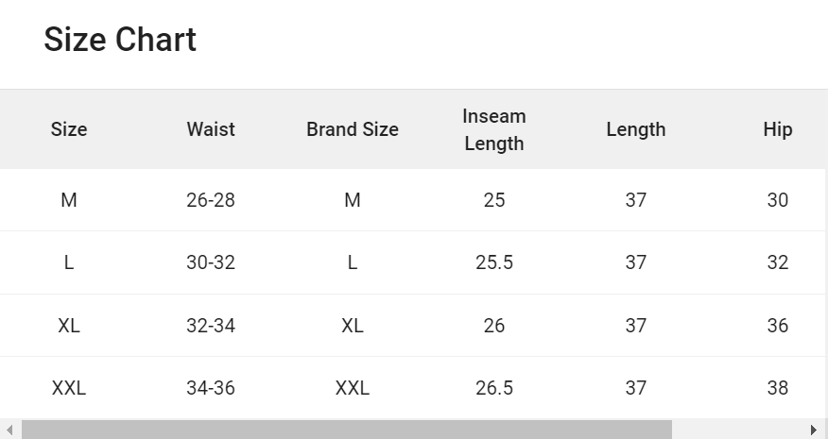The image size is (828, 439).
Task: Click the 26-28 waist cell
Action: tap(211, 200)
